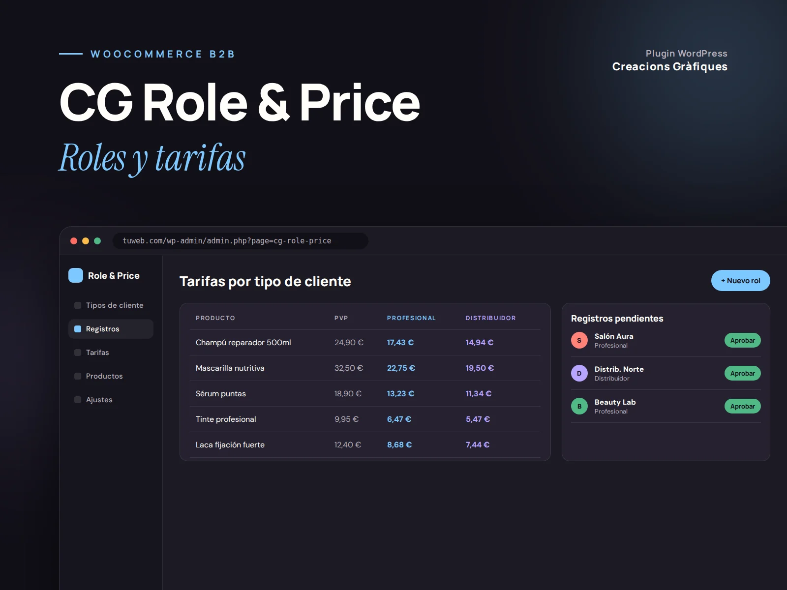Click the Registros pendientes panel title
This screenshot has height=590, width=787.
(617, 319)
